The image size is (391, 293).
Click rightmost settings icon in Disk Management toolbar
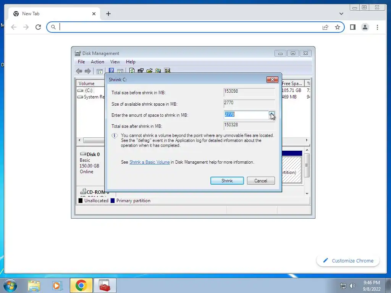[x=167, y=71]
